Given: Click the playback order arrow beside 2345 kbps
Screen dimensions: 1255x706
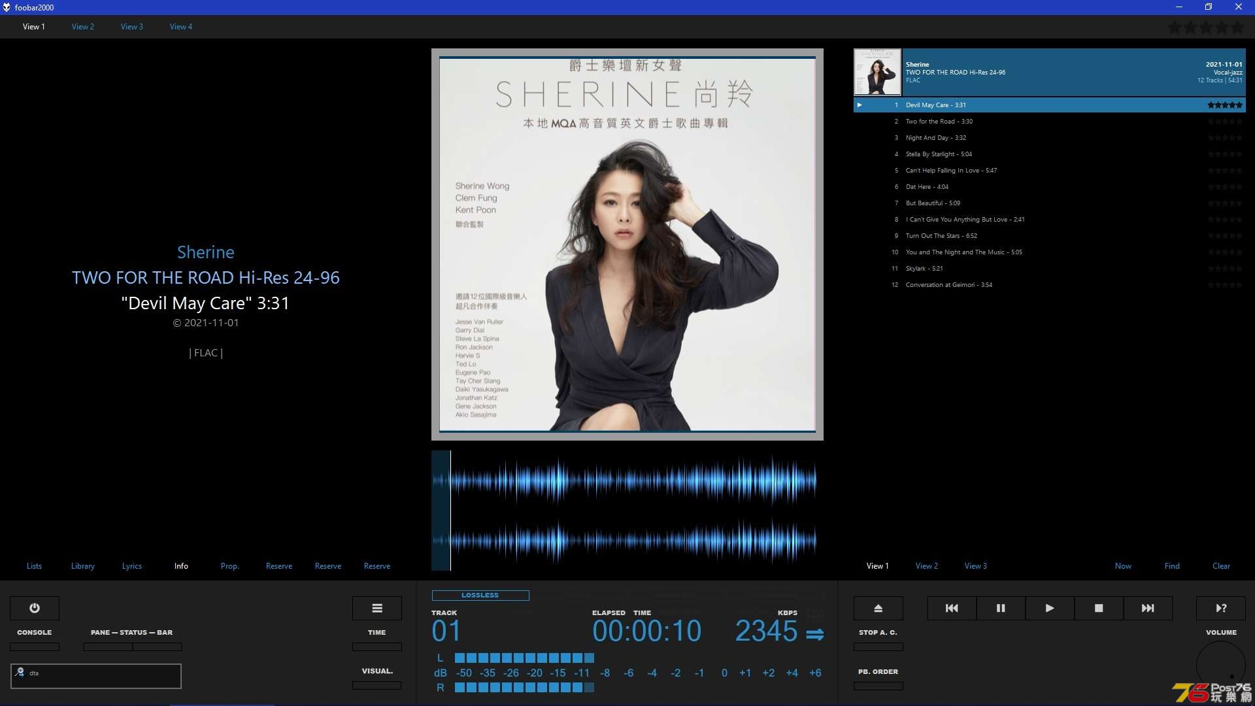Looking at the screenshot, I should pos(815,634).
